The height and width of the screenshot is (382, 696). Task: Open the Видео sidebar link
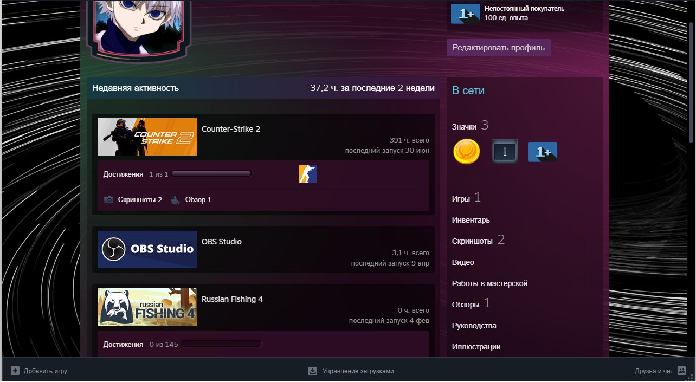click(x=463, y=262)
